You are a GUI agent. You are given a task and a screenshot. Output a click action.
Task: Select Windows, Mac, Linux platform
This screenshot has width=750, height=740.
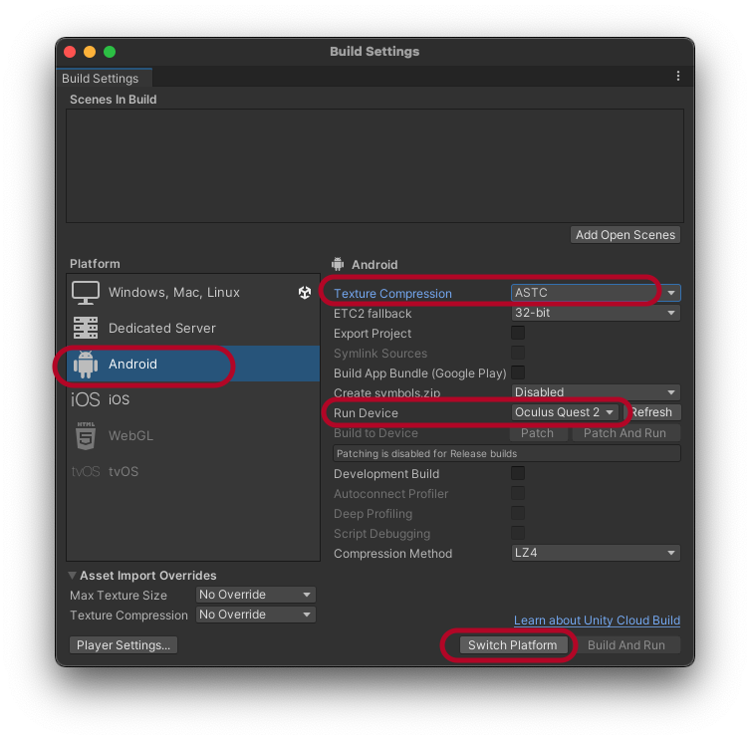click(x=193, y=292)
